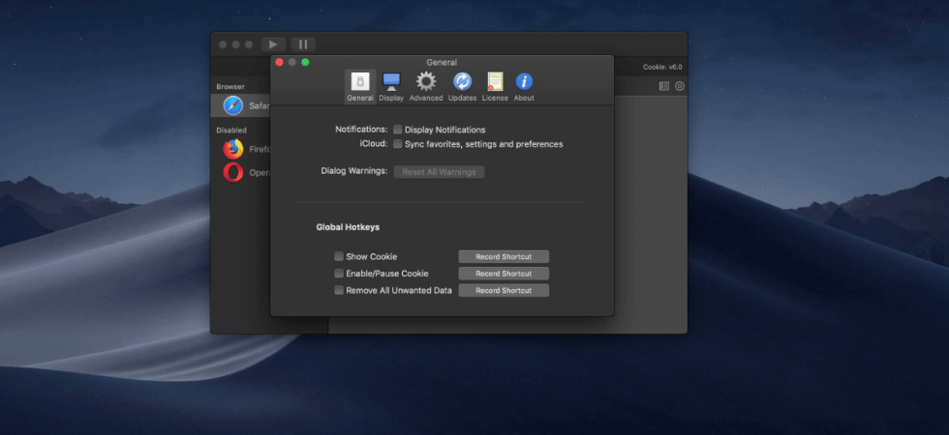949x435 pixels.
Task: Open the settings gear in main window
Action: pyautogui.click(x=680, y=86)
